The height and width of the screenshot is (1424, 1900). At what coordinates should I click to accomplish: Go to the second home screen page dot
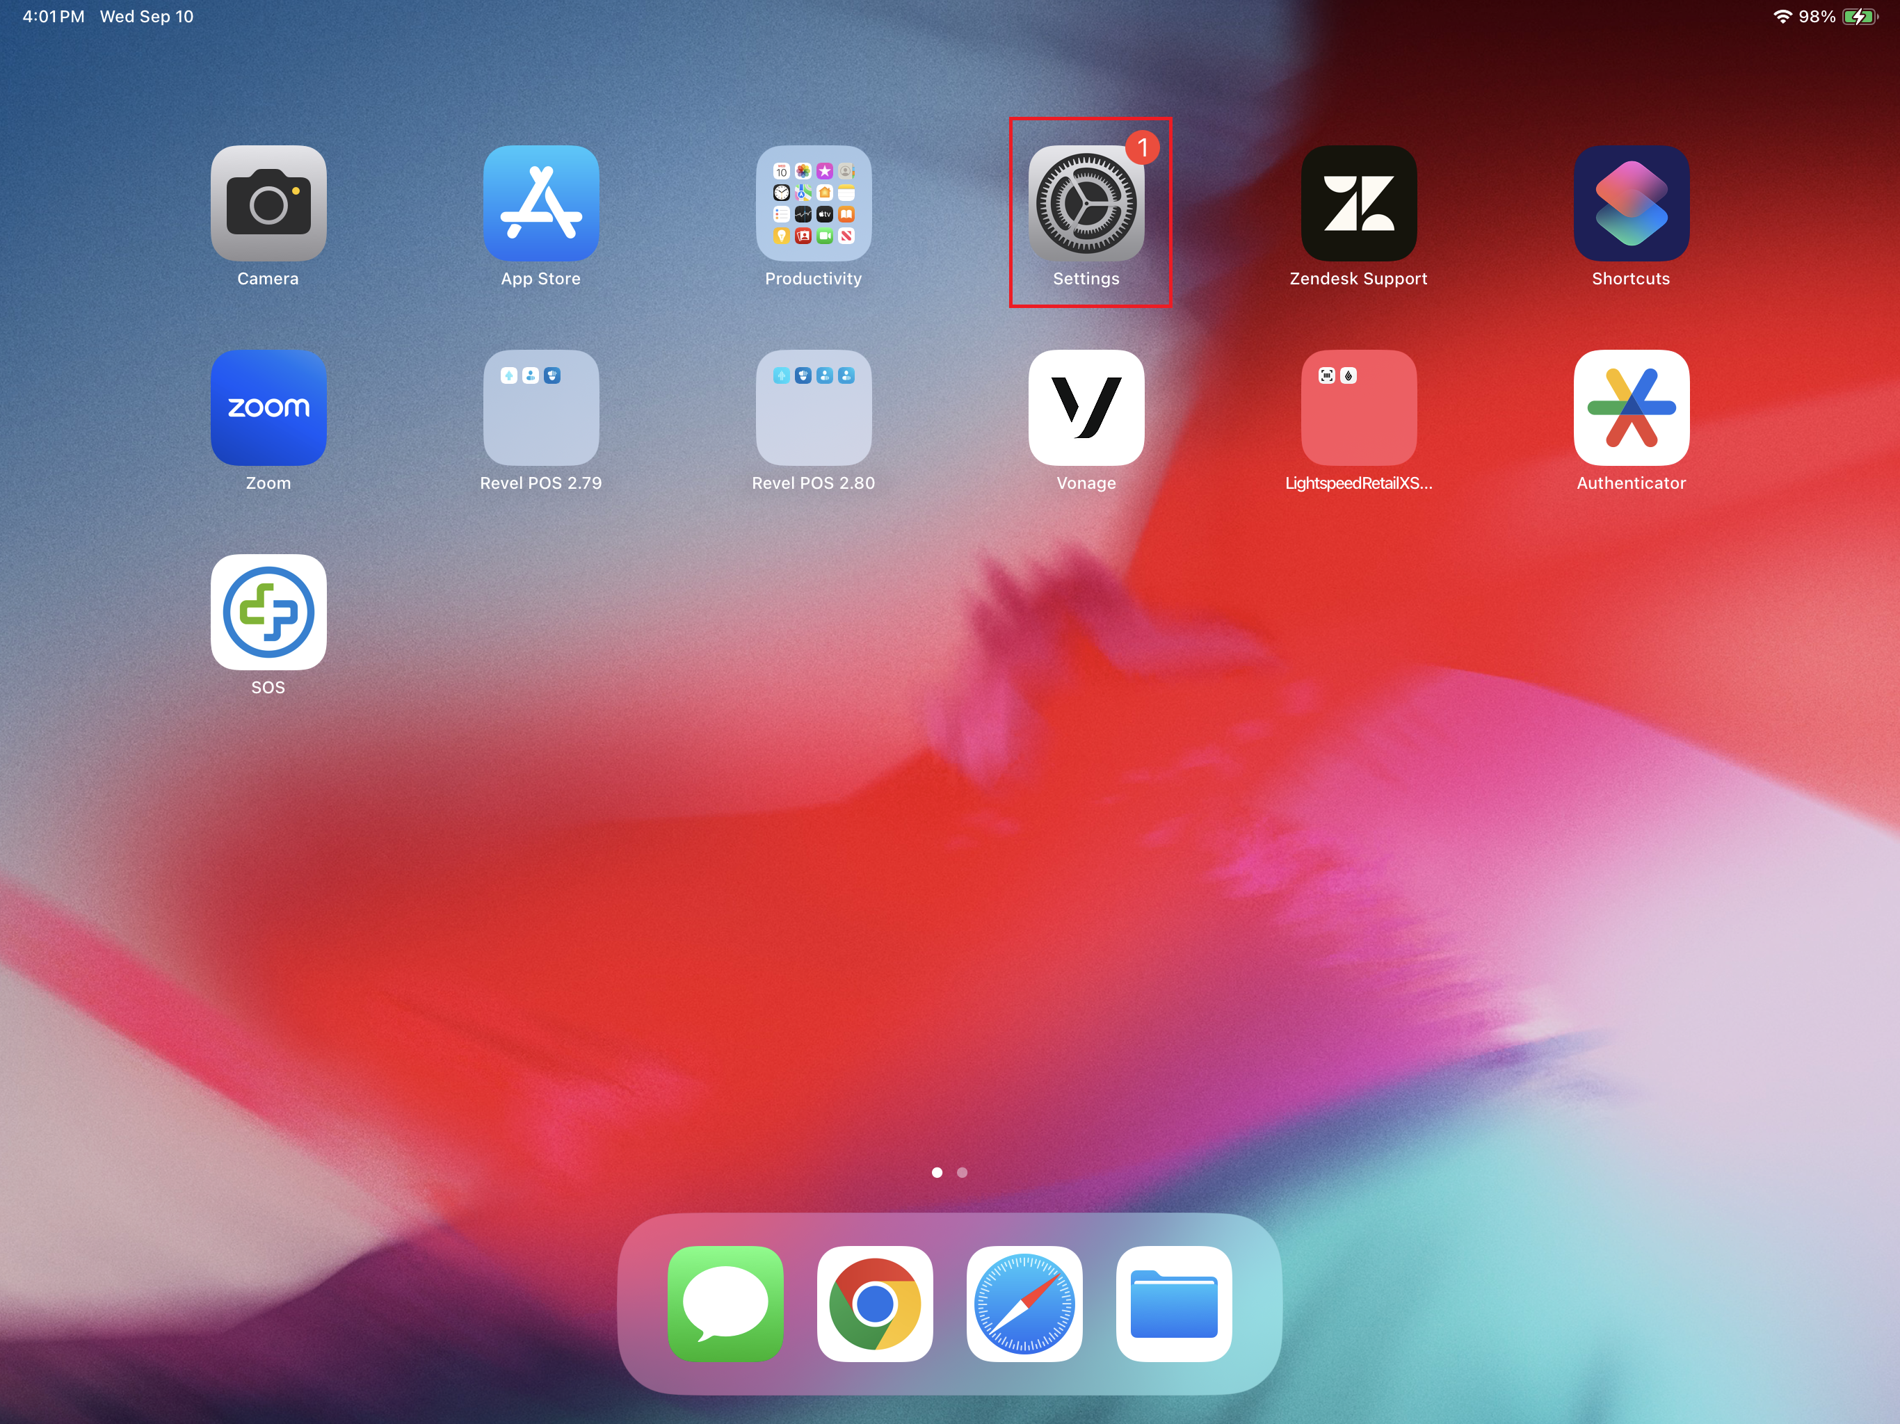coord(962,1172)
